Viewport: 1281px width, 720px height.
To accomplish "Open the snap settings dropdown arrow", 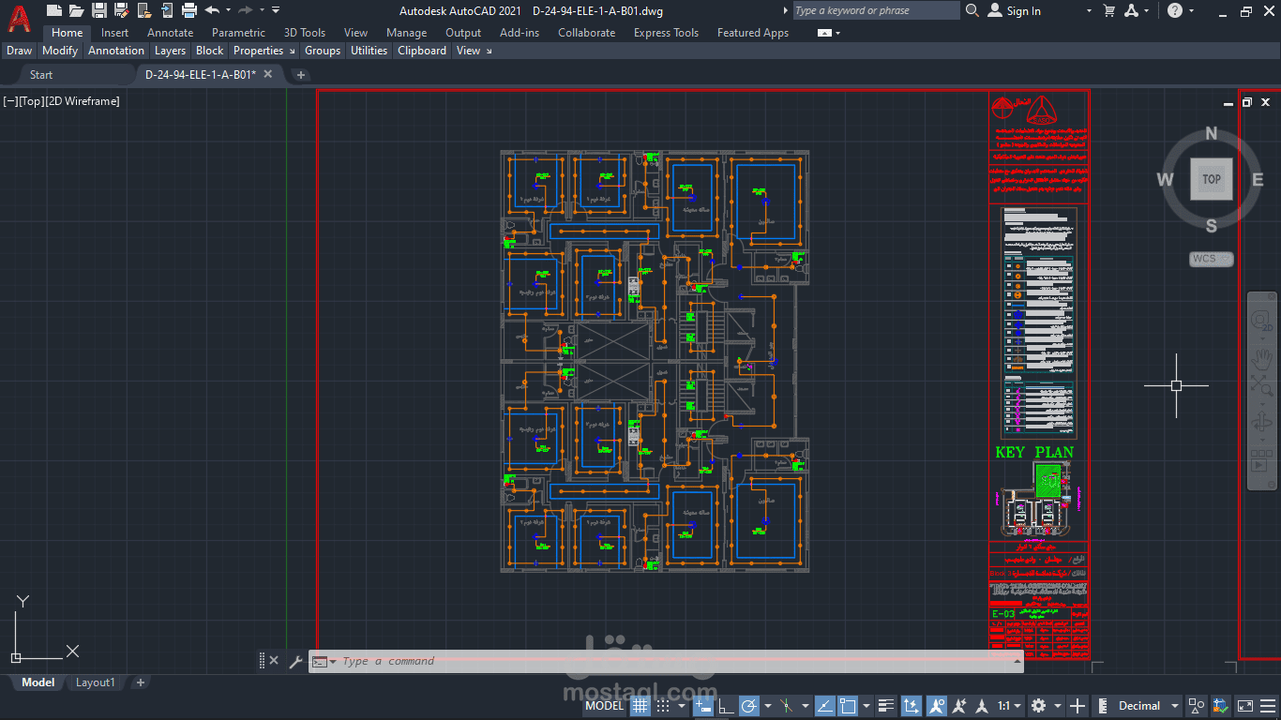I will coord(682,706).
